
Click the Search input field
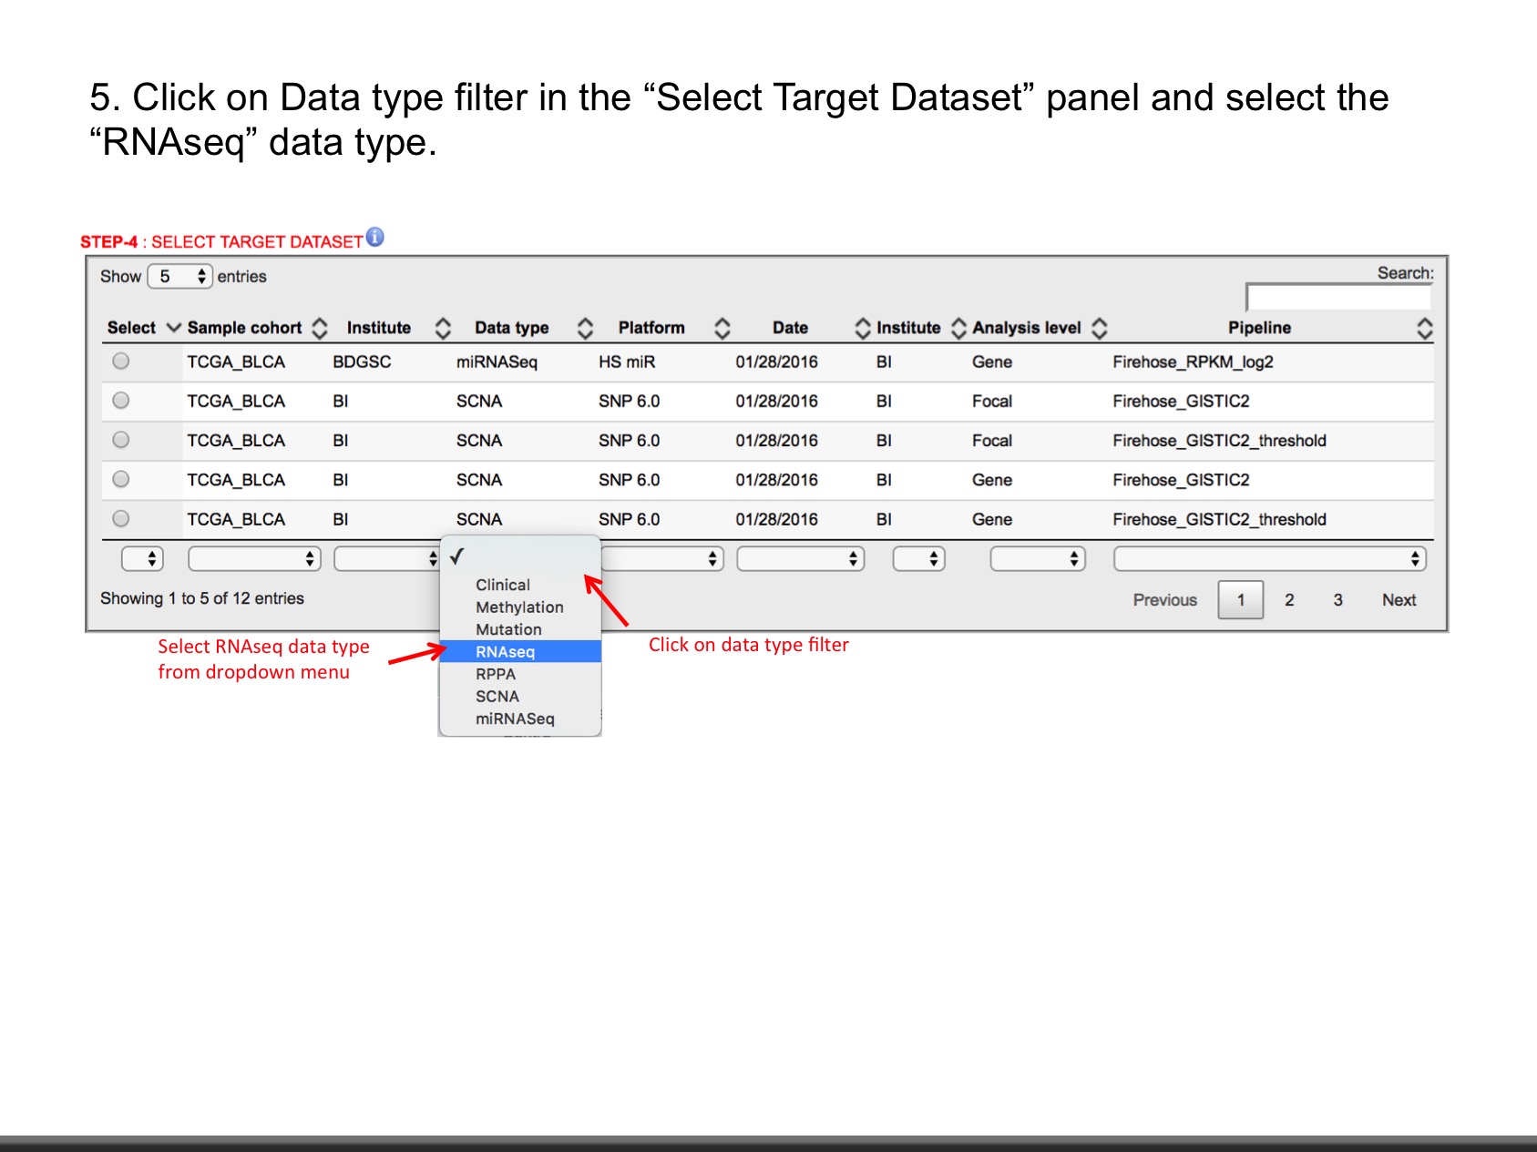pos(1337,298)
